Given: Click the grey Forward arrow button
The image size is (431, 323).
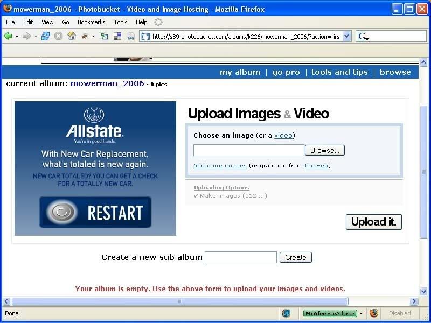Looking at the screenshot, I should [26, 36].
